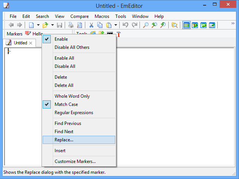239x179 pixels.
Task: Click the Find in Files icon
Action: 175,25
